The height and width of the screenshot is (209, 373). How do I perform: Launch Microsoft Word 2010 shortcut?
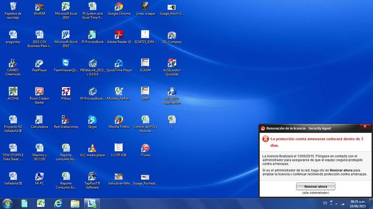tap(66, 39)
